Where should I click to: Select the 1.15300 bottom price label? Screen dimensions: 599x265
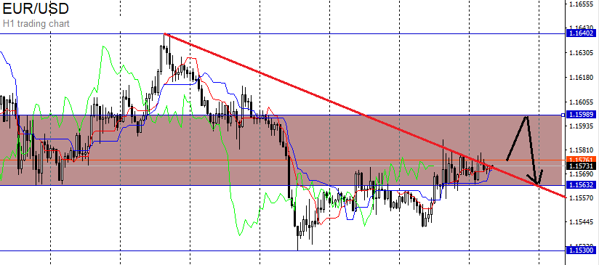click(x=581, y=250)
